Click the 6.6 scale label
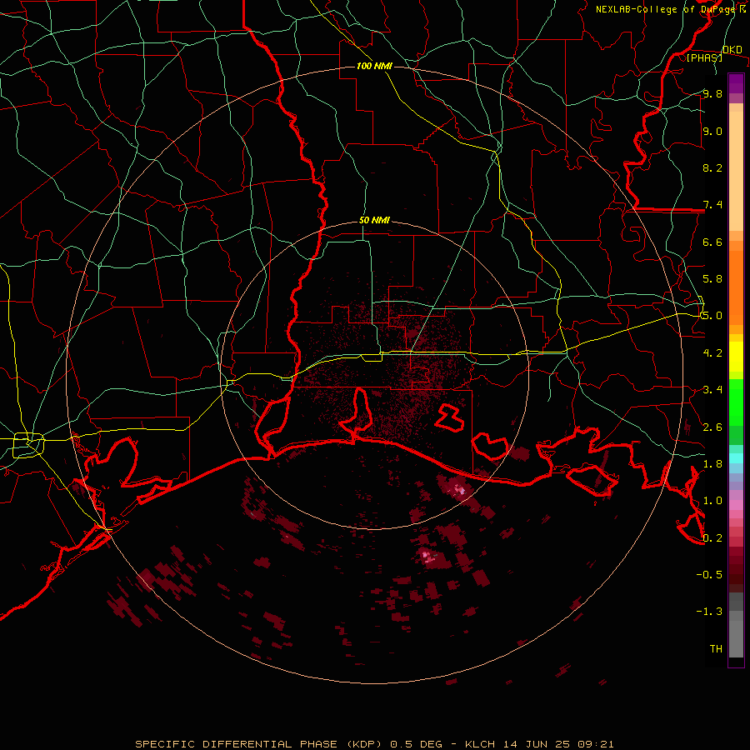 click(712, 242)
